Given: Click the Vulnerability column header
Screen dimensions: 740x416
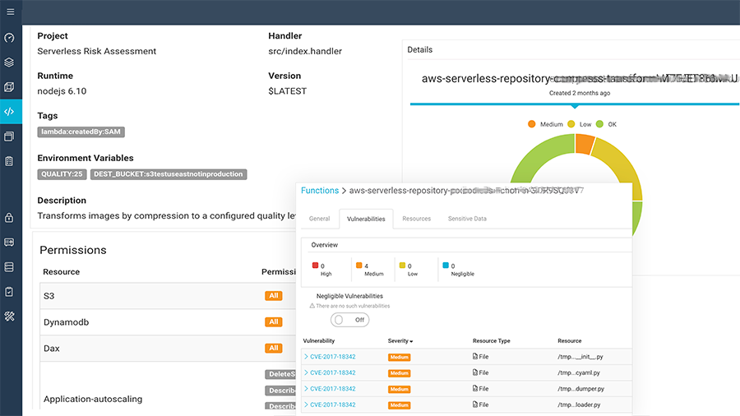Looking at the screenshot, I should coord(319,341).
